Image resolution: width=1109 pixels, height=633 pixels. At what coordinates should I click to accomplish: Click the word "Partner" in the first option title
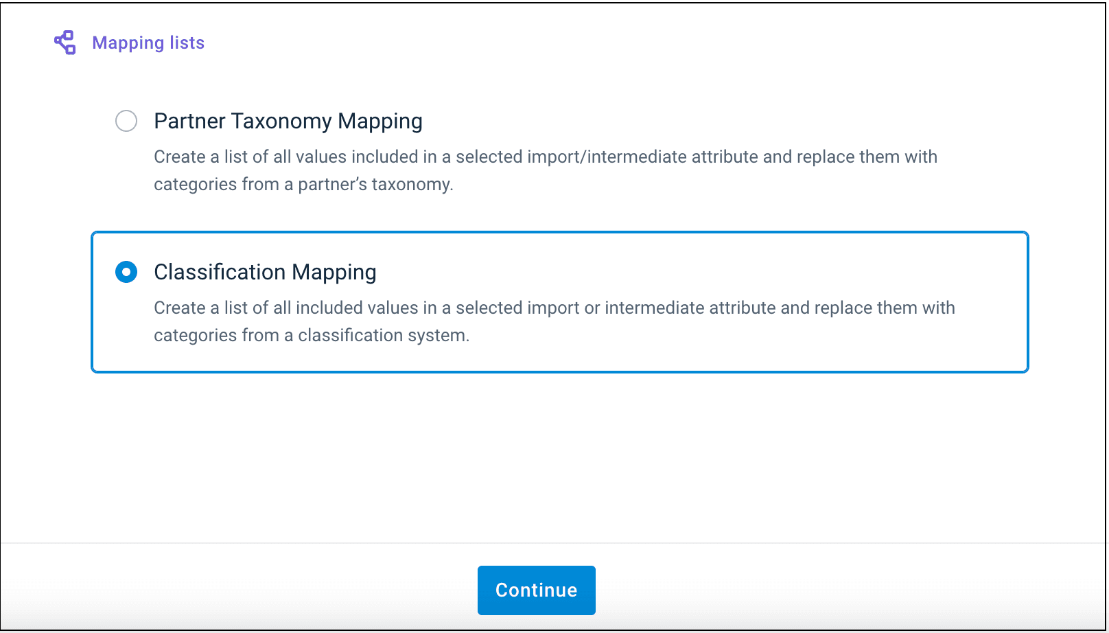coord(189,121)
